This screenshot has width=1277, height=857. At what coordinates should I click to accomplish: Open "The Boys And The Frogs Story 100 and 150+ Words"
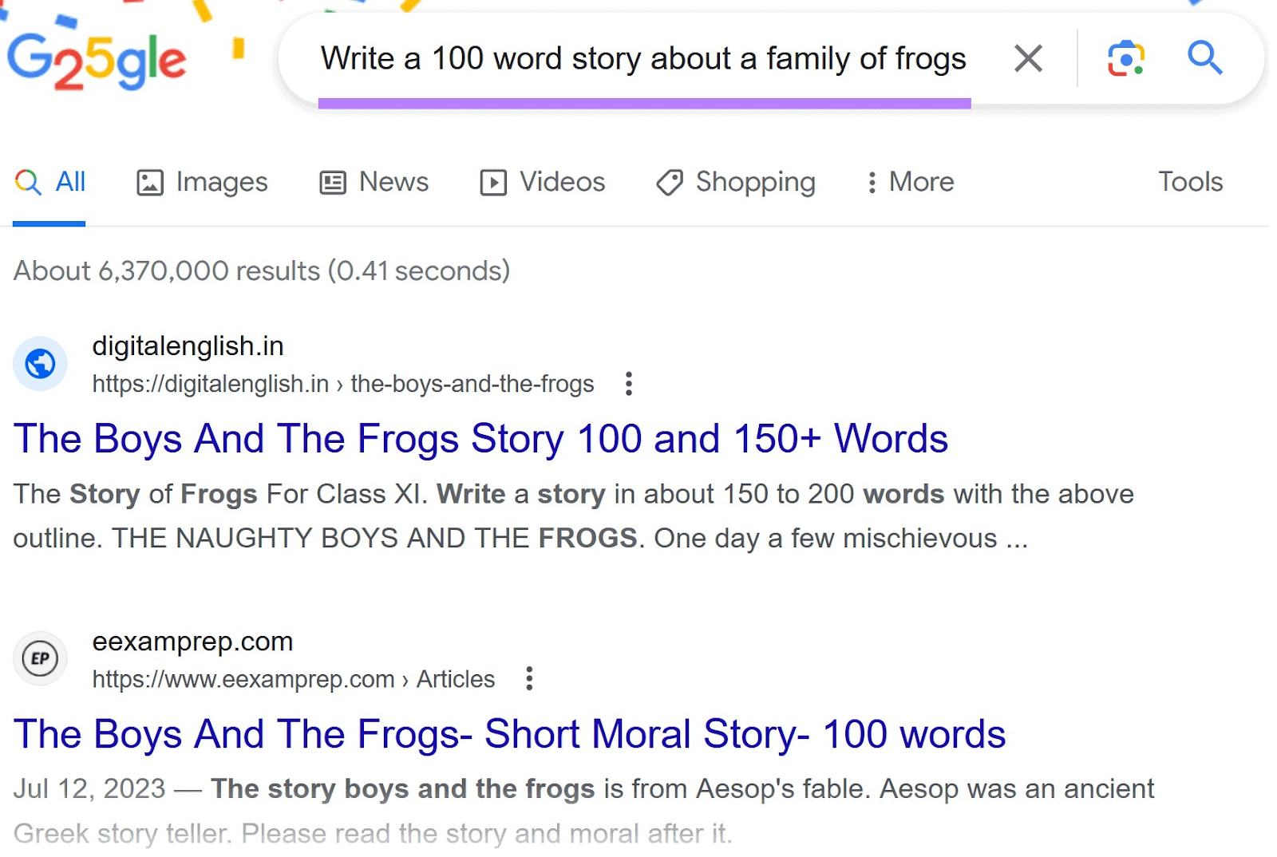point(481,438)
